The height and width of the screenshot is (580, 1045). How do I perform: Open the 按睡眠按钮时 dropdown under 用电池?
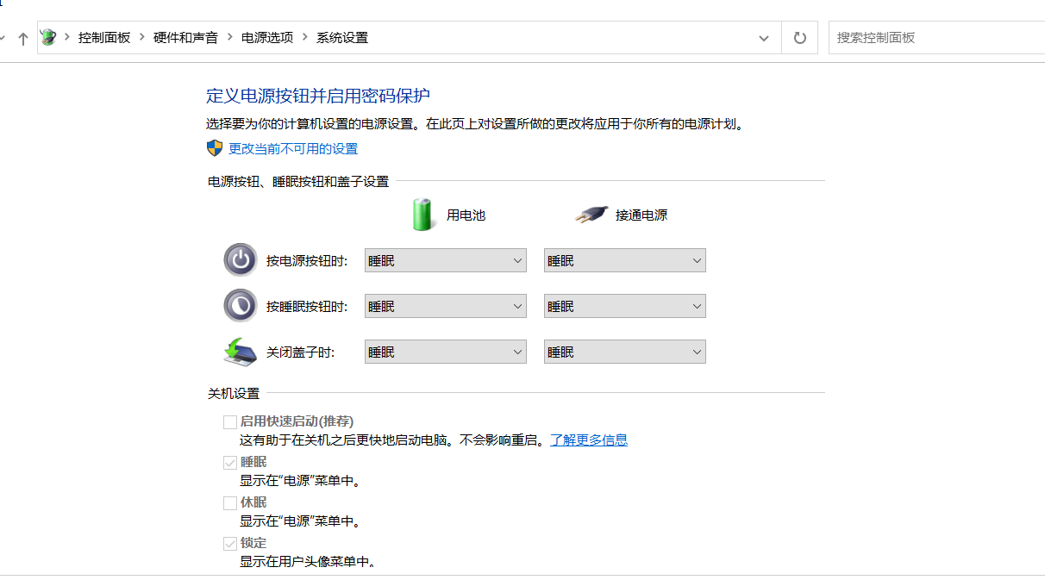pos(446,306)
